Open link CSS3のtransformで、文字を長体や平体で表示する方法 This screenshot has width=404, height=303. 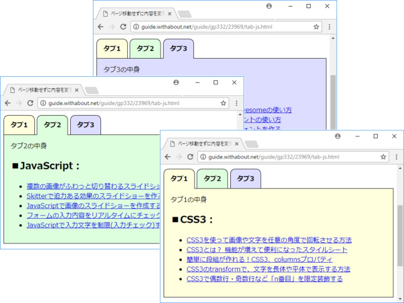tap(268, 269)
